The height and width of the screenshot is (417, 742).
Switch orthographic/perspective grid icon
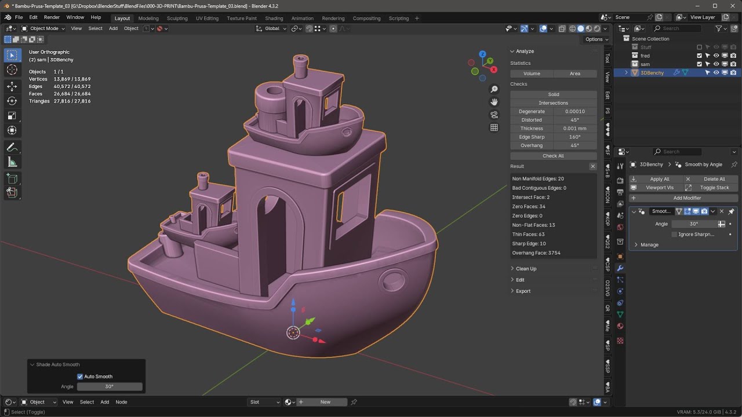tap(494, 127)
